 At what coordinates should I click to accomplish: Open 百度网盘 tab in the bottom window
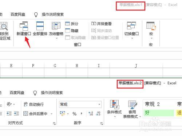17,93
